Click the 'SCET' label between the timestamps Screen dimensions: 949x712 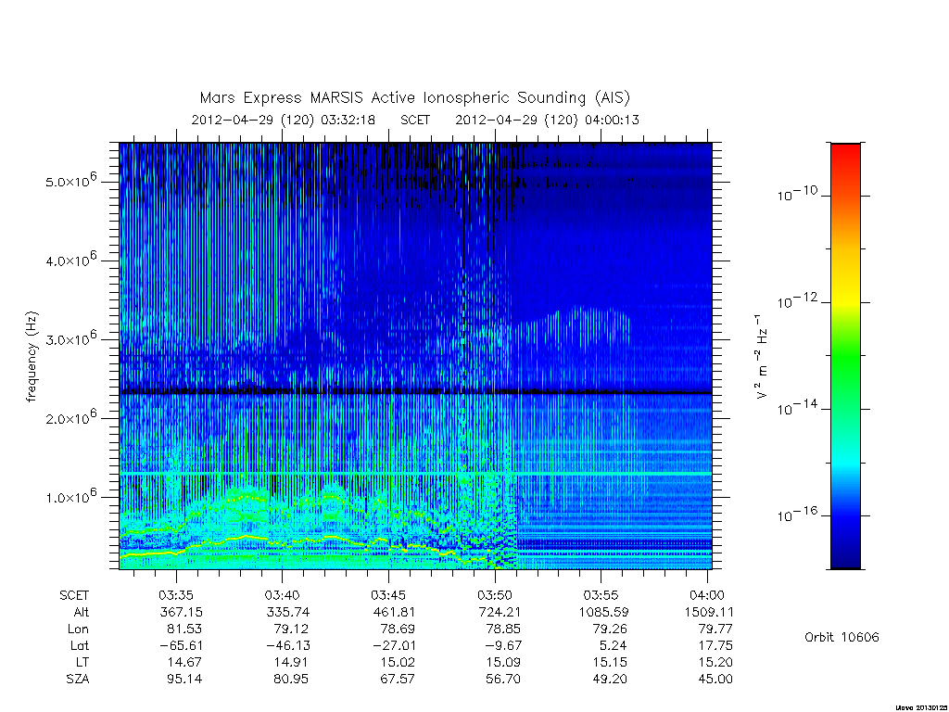click(415, 120)
